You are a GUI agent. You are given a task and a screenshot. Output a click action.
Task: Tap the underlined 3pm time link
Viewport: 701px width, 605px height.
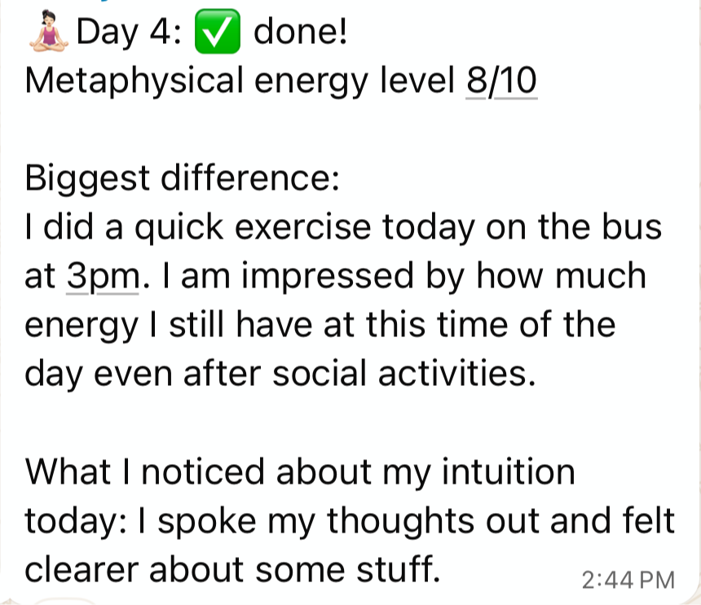pyautogui.click(x=103, y=275)
